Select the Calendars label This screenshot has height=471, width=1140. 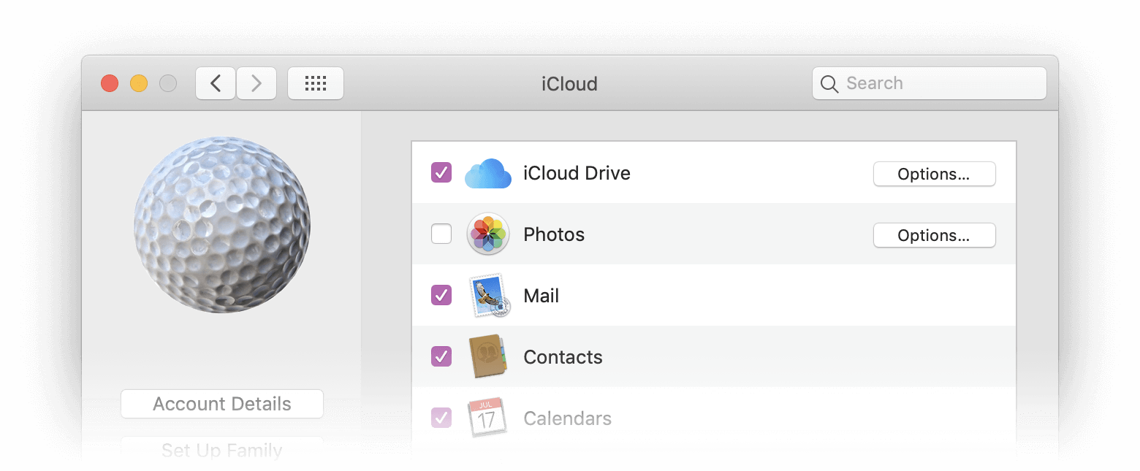(568, 418)
